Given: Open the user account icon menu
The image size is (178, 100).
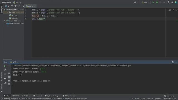Looking at the screenshot, I should point(136,2).
